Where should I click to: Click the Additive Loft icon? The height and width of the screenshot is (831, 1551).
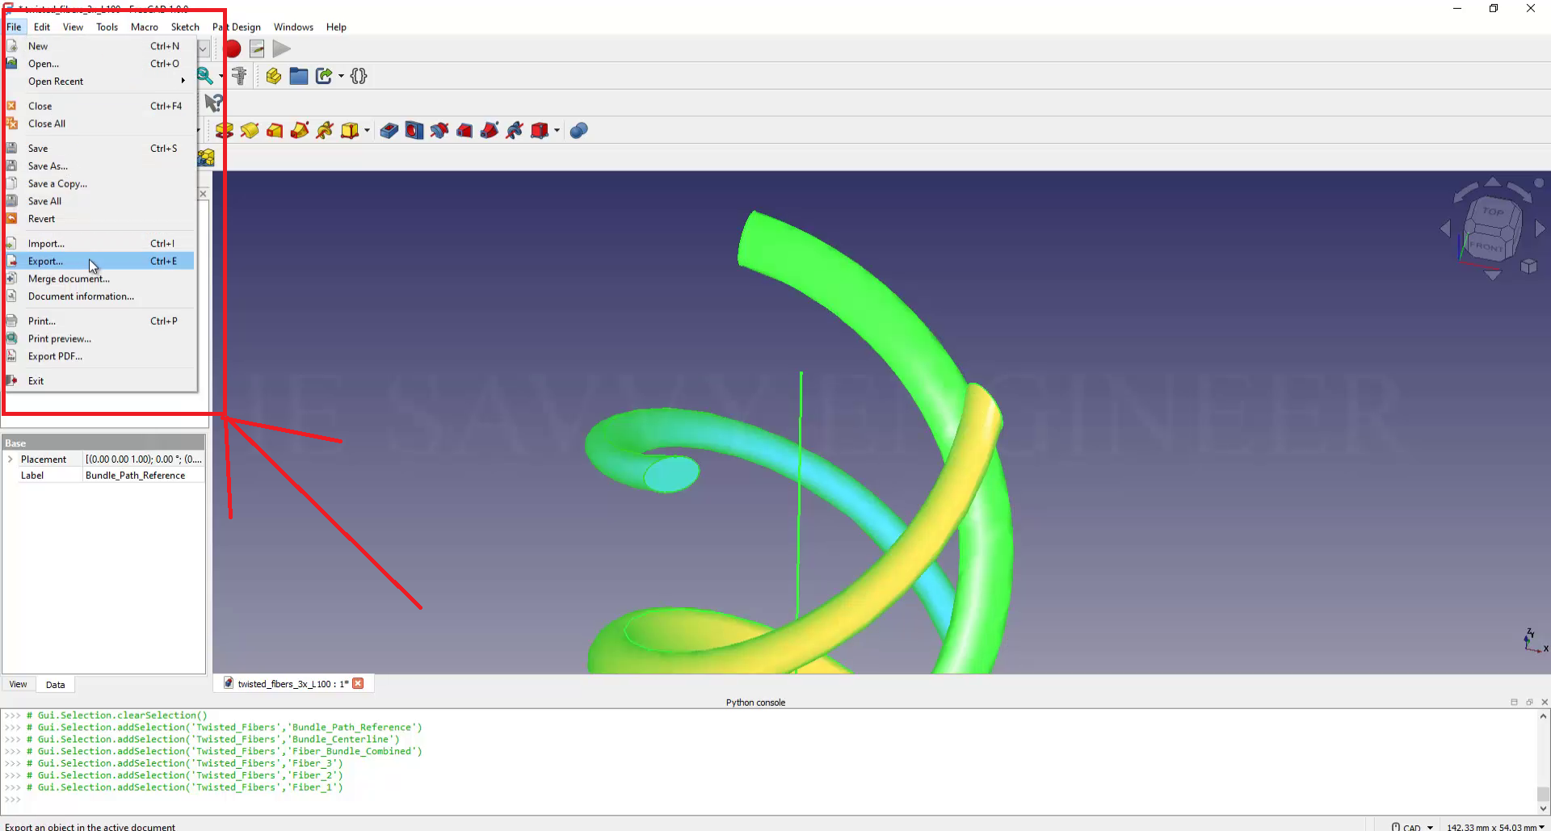[275, 131]
